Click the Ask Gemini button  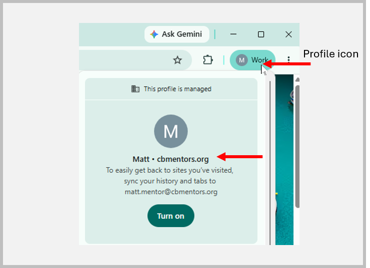[x=176, y=34]
